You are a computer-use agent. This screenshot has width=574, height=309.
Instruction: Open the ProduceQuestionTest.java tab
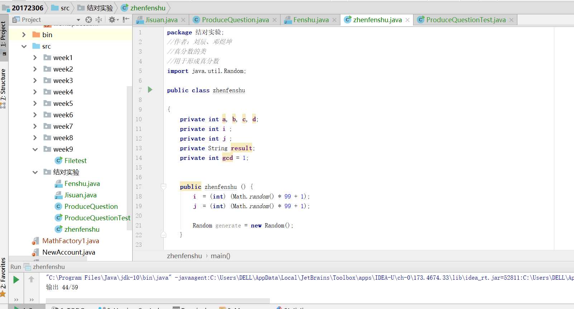click(466, 20)
